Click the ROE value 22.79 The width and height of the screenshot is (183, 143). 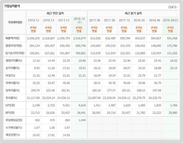142,76
